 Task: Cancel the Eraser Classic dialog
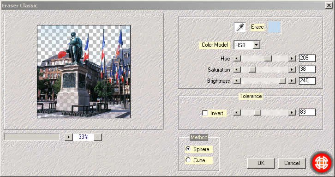(x=292, y=163)
